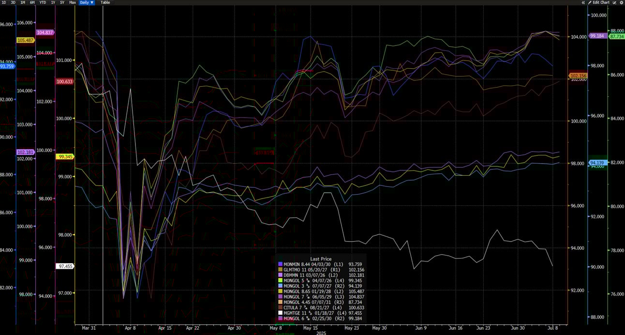Click the purple 104.837 axis price tag
The height and width of the screenshot is (335, 625).
click(45, 32)
